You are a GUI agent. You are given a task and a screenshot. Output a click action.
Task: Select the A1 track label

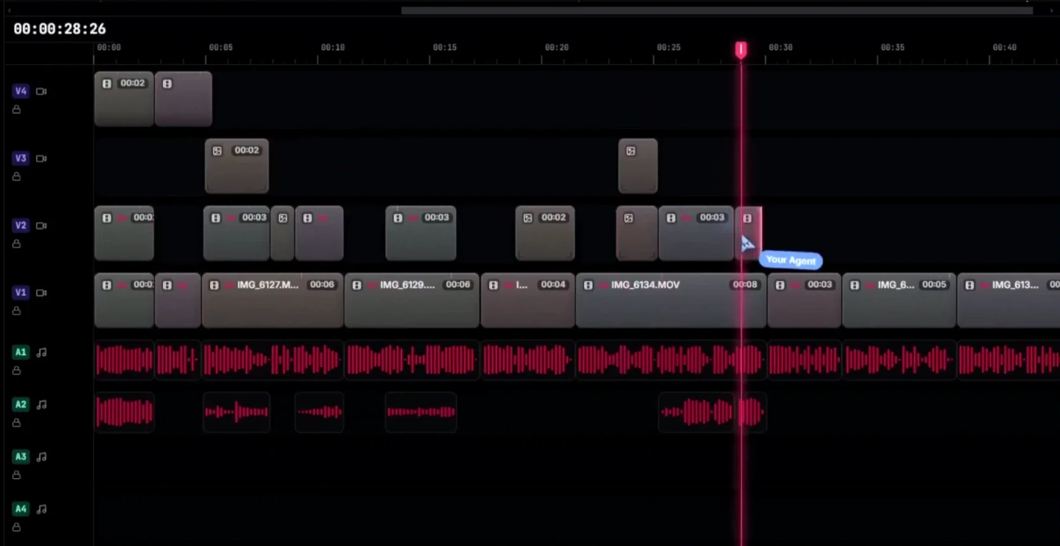21,352
